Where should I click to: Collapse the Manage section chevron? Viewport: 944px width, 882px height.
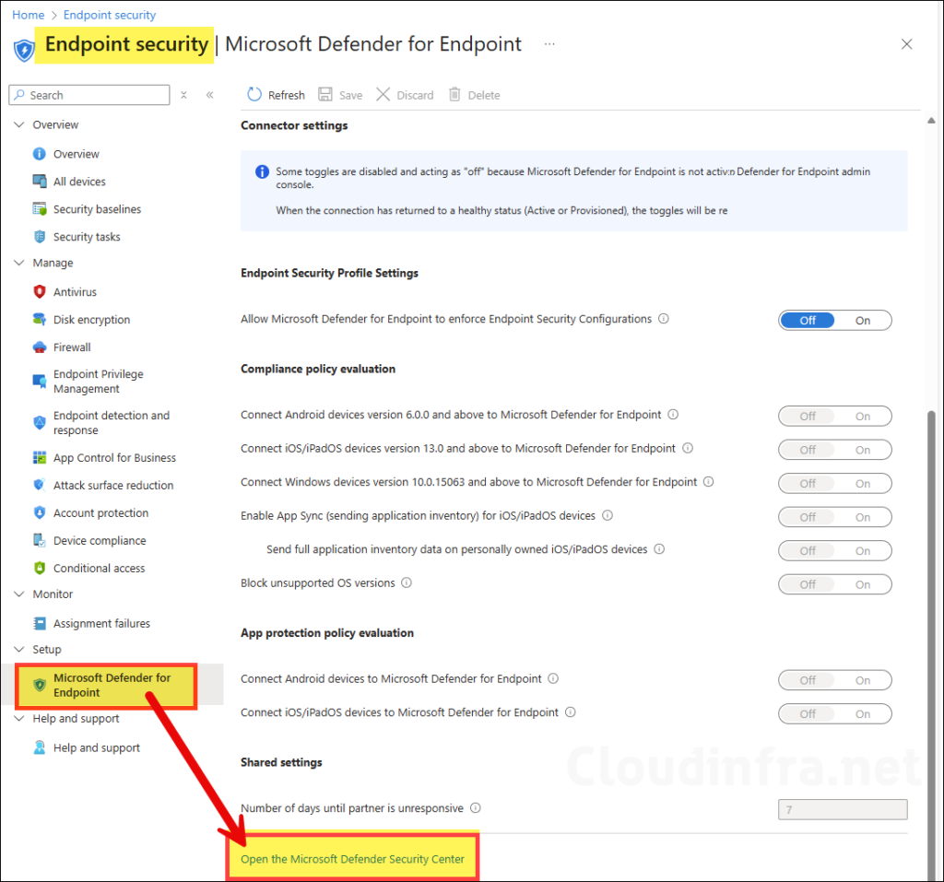point(19,263)
